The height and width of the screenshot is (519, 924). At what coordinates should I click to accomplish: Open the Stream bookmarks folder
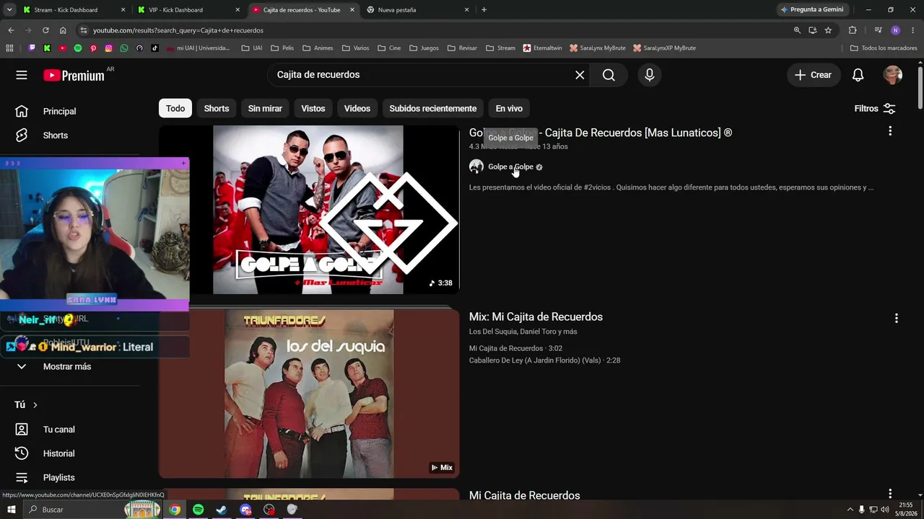500,48
